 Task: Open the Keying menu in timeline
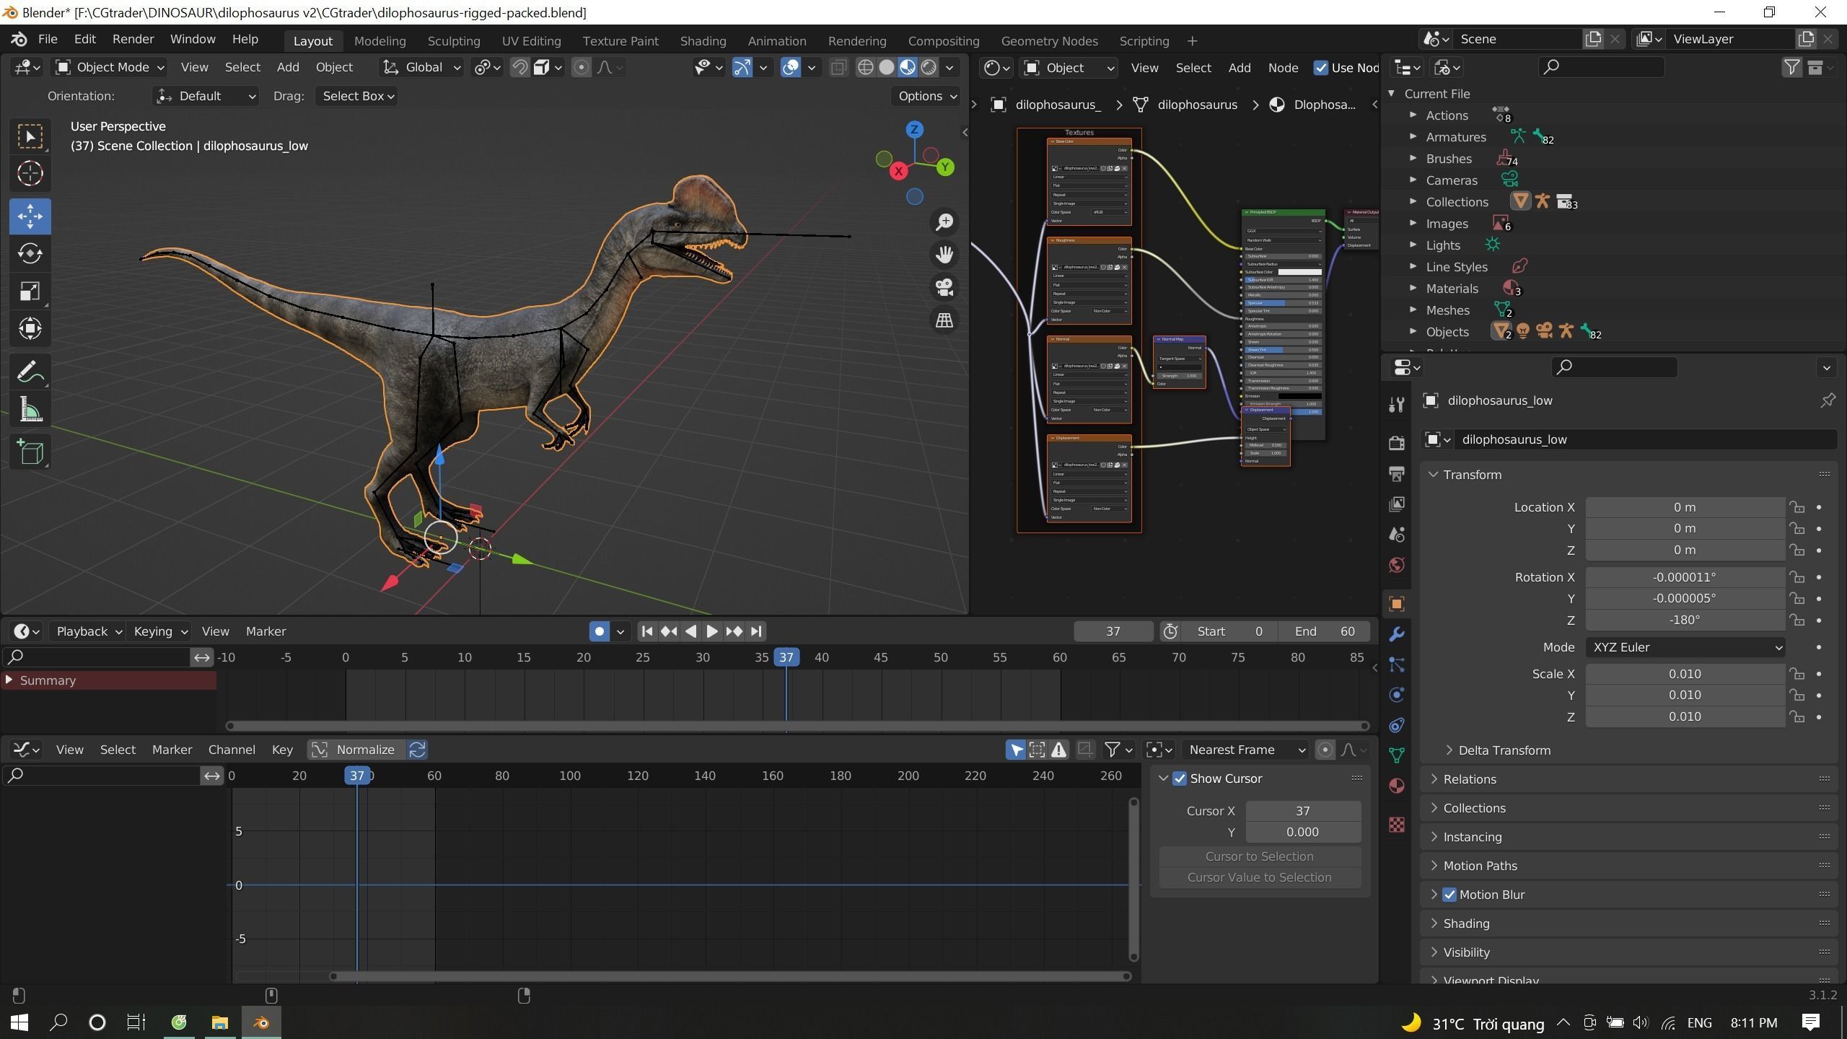[x=160, y=631]
